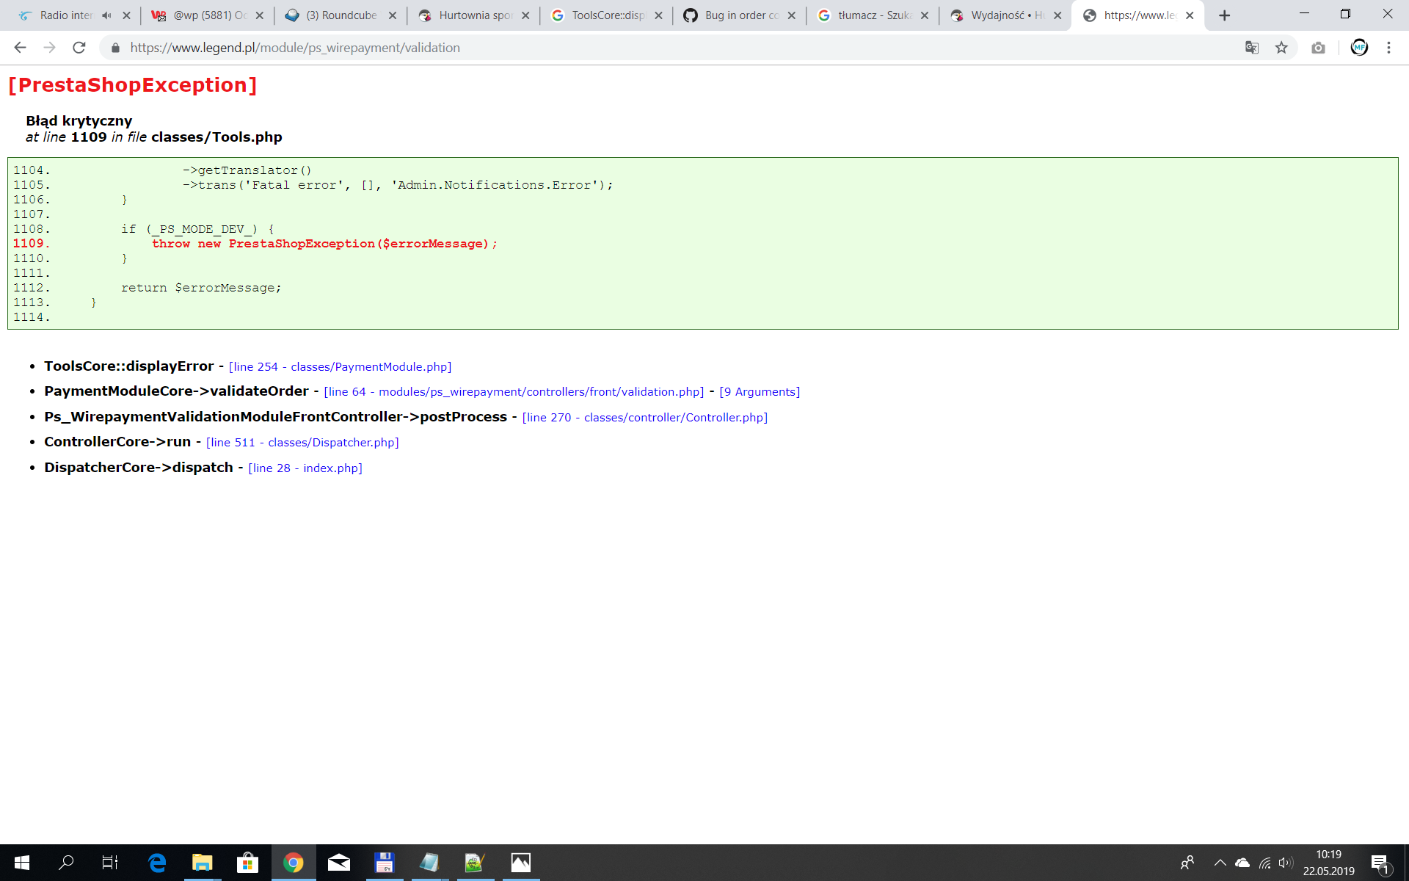The image size is (1409, 881).
Task: Open OneDrive from the system tray
Action: point(1242,863)
